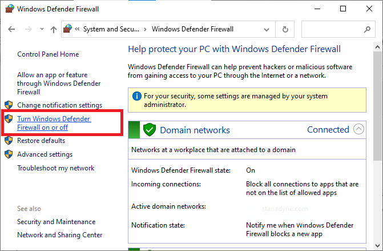The height and width of the screenshot is (251, 383).
Task: Open the address bar history dropdown
Action: pyautogui.click(x=268, y=29)
